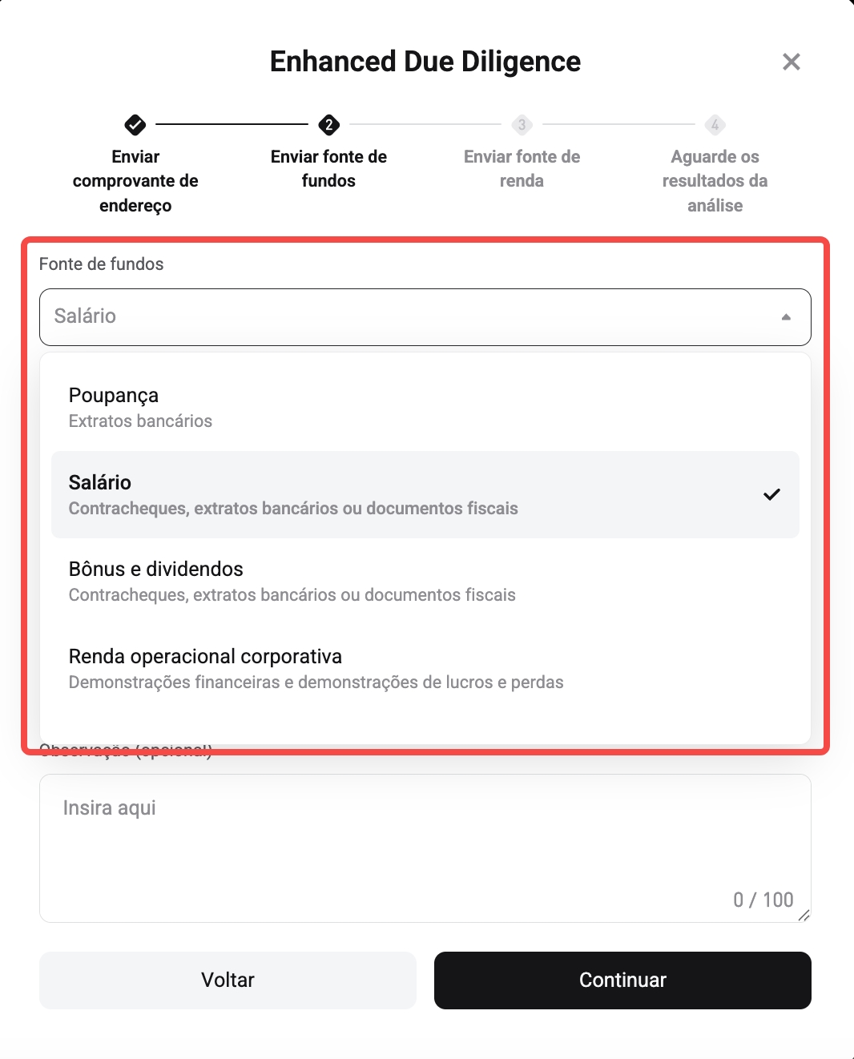Click the step 4 diamond icon
The height and width of the screenshot is (1059, 854).
[714, 125]
